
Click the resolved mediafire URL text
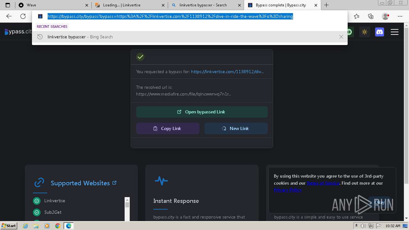click(x=183, y=94)
